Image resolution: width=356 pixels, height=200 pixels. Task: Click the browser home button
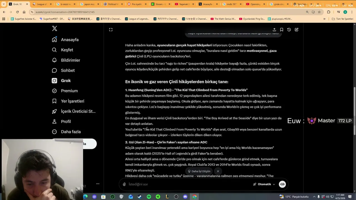coord(24,12)
